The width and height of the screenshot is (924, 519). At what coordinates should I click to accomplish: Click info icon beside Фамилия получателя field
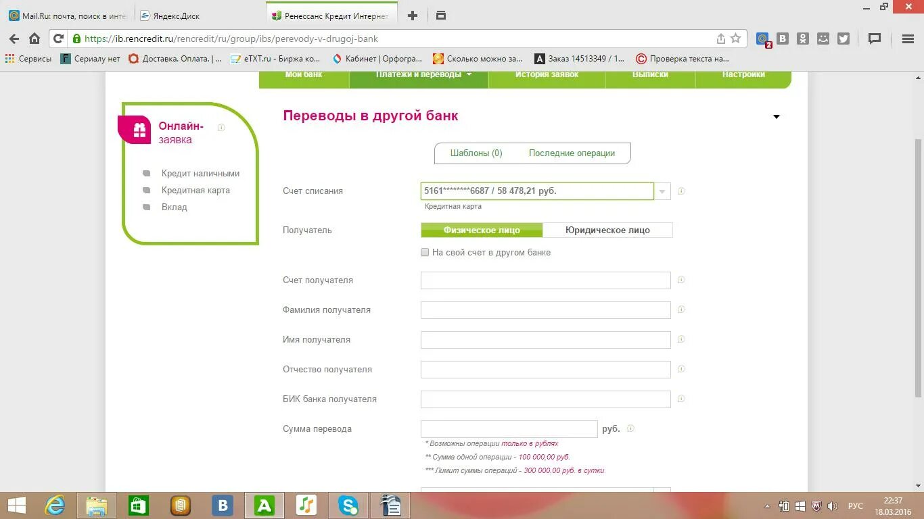pos(681,310)
